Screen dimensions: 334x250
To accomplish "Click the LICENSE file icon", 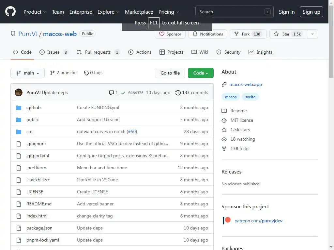I will (19, 192).
